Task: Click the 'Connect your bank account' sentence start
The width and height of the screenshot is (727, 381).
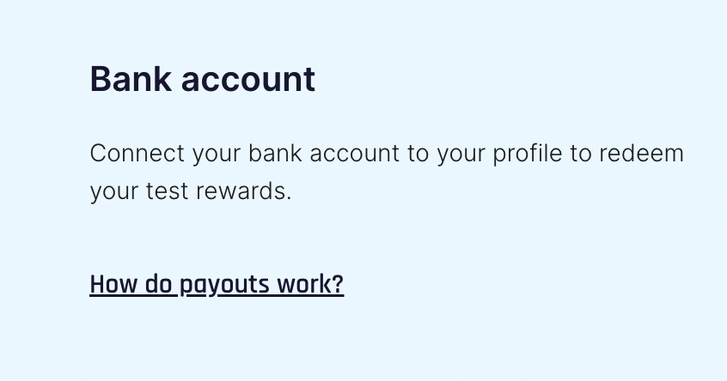Action: [245, 154]
